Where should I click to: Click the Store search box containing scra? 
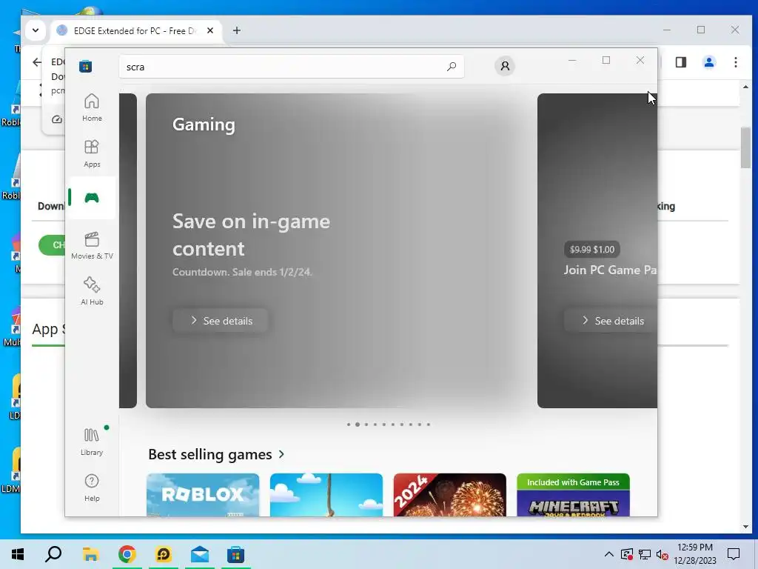[292, 67]
